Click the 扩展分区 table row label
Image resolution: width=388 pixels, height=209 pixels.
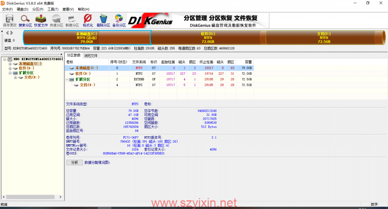83,80
